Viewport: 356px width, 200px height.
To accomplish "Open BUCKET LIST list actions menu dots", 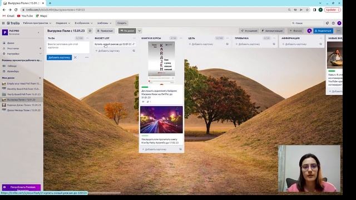I will [x=134, y=38].
